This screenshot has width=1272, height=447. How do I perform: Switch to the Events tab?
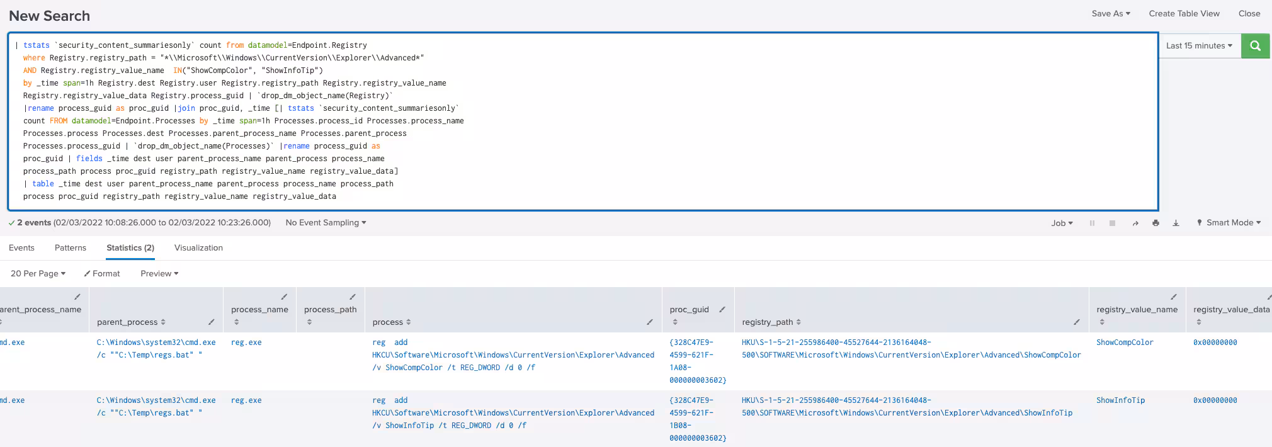click(21, 247)
